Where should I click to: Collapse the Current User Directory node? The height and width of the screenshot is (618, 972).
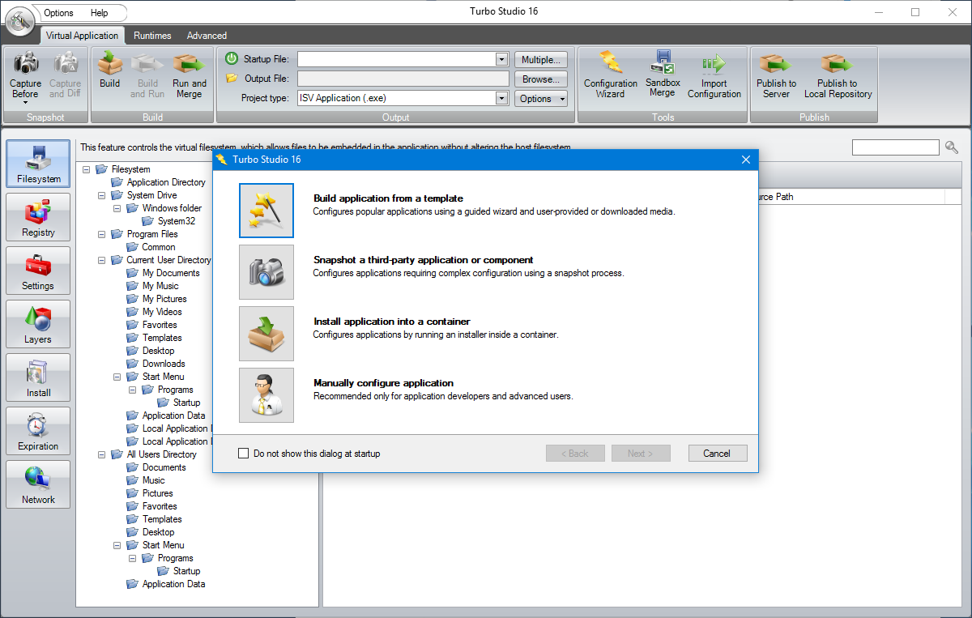tap(101, 259)
